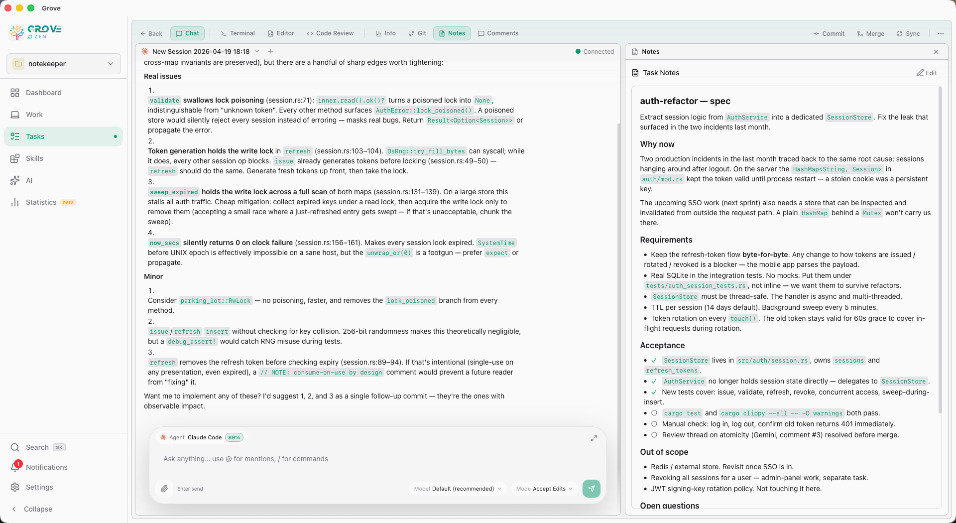Expand the chat input to fullscreen
This screenshot has width=956, height=523.
[x=594, y=438]
